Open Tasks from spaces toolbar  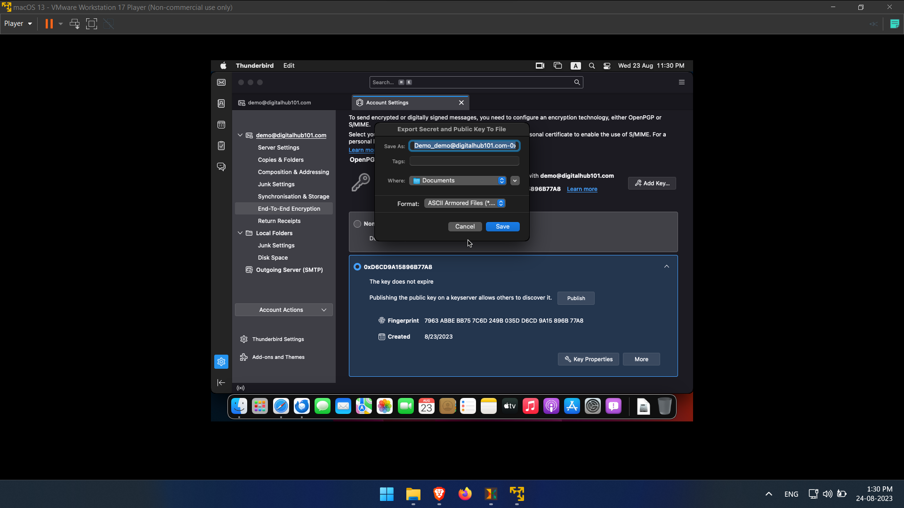(x=221, y=146)
